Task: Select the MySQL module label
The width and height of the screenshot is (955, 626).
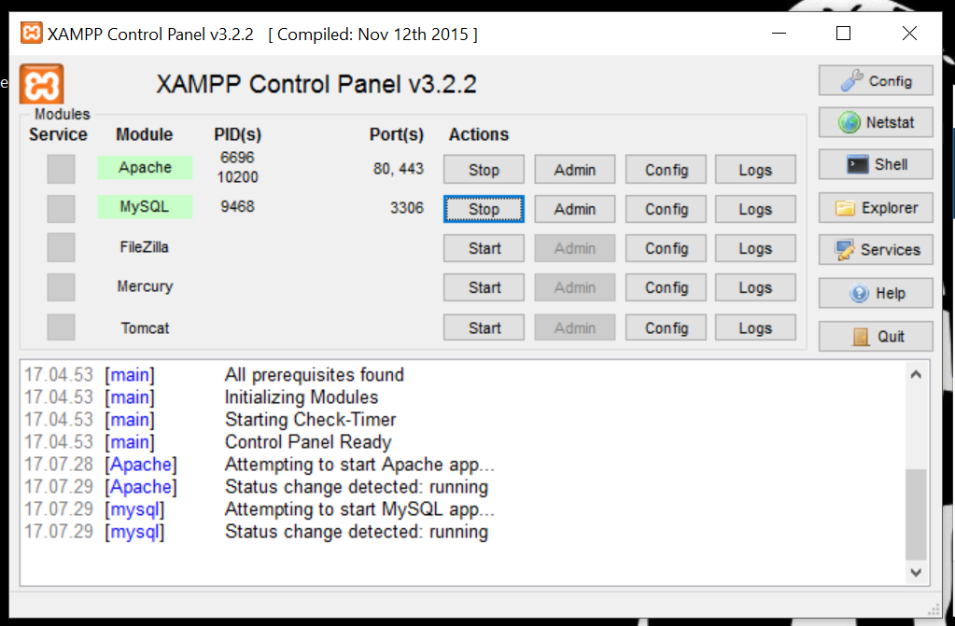Action: (145, 206)
